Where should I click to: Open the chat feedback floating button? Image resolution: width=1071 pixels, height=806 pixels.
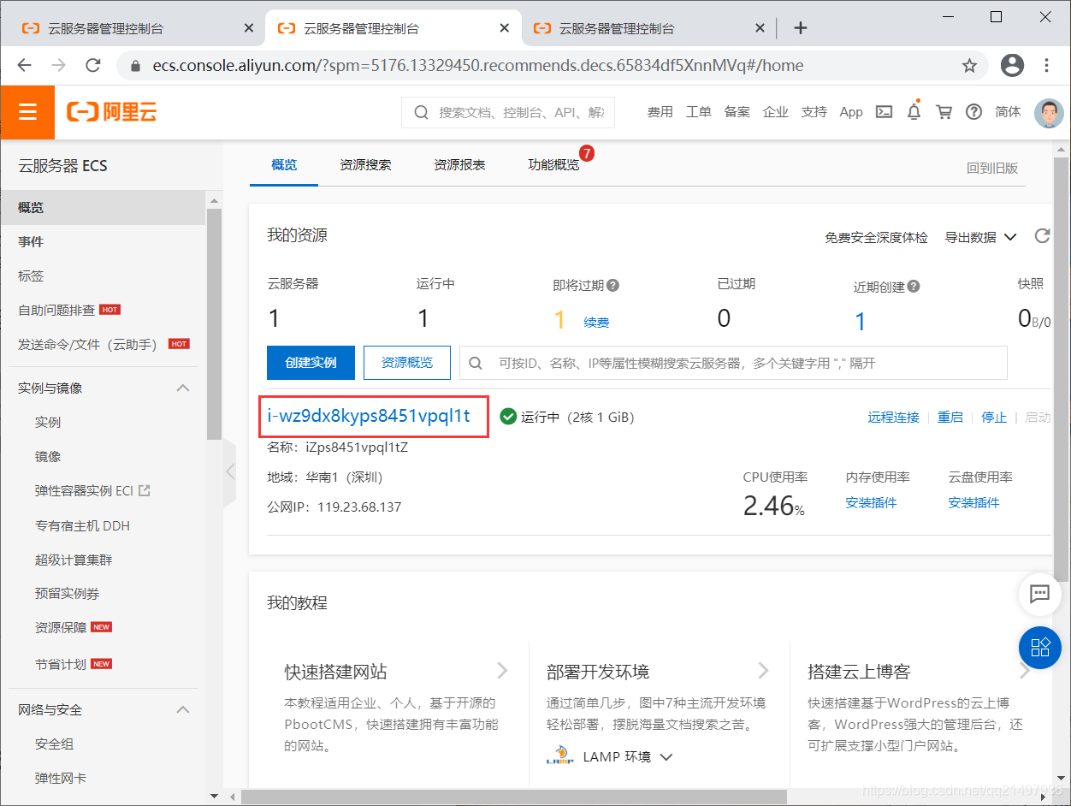click(x=1040, y=594)
